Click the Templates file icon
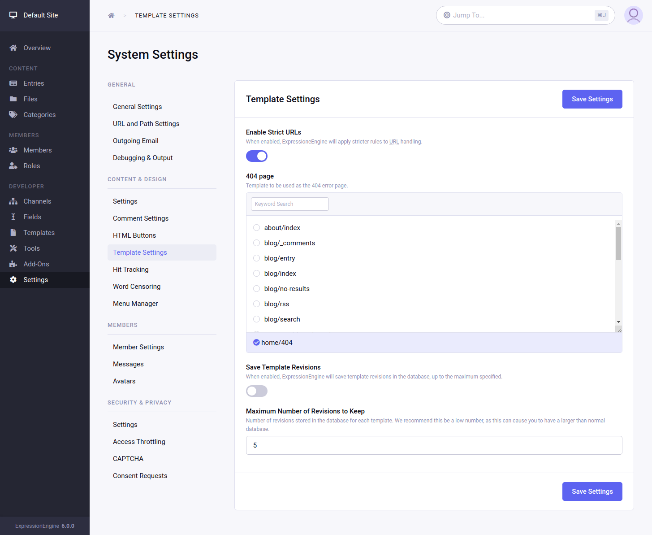Screen dimensions: 652x535 pos(13,233)
